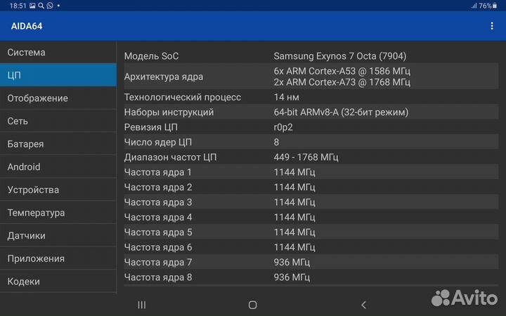Tap the Android recent apps button
Viewport: 506px width, 316px height.
coord(142,305)
